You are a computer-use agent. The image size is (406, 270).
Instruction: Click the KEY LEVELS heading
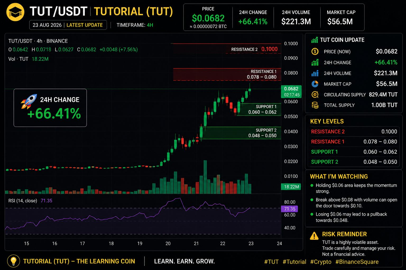click(327, 121)
